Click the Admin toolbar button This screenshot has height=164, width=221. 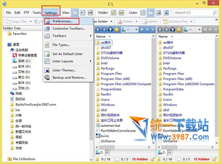click(x=150, y=22)
